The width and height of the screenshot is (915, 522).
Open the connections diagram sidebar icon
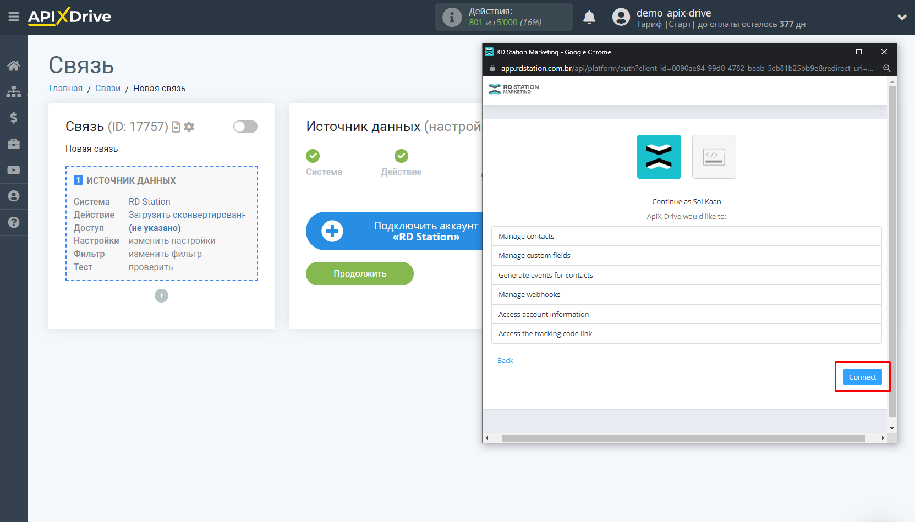[14, 91]
